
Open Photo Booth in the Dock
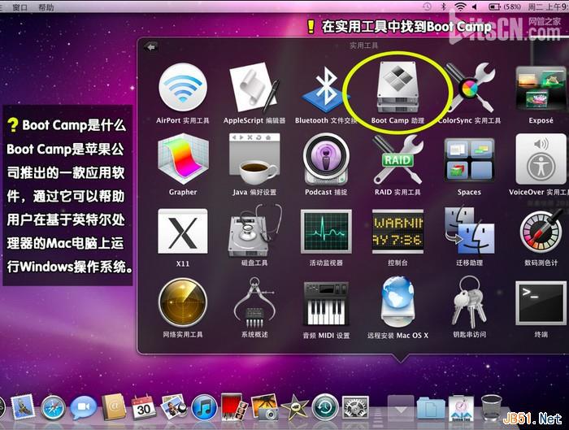click(x=234, y=407)
